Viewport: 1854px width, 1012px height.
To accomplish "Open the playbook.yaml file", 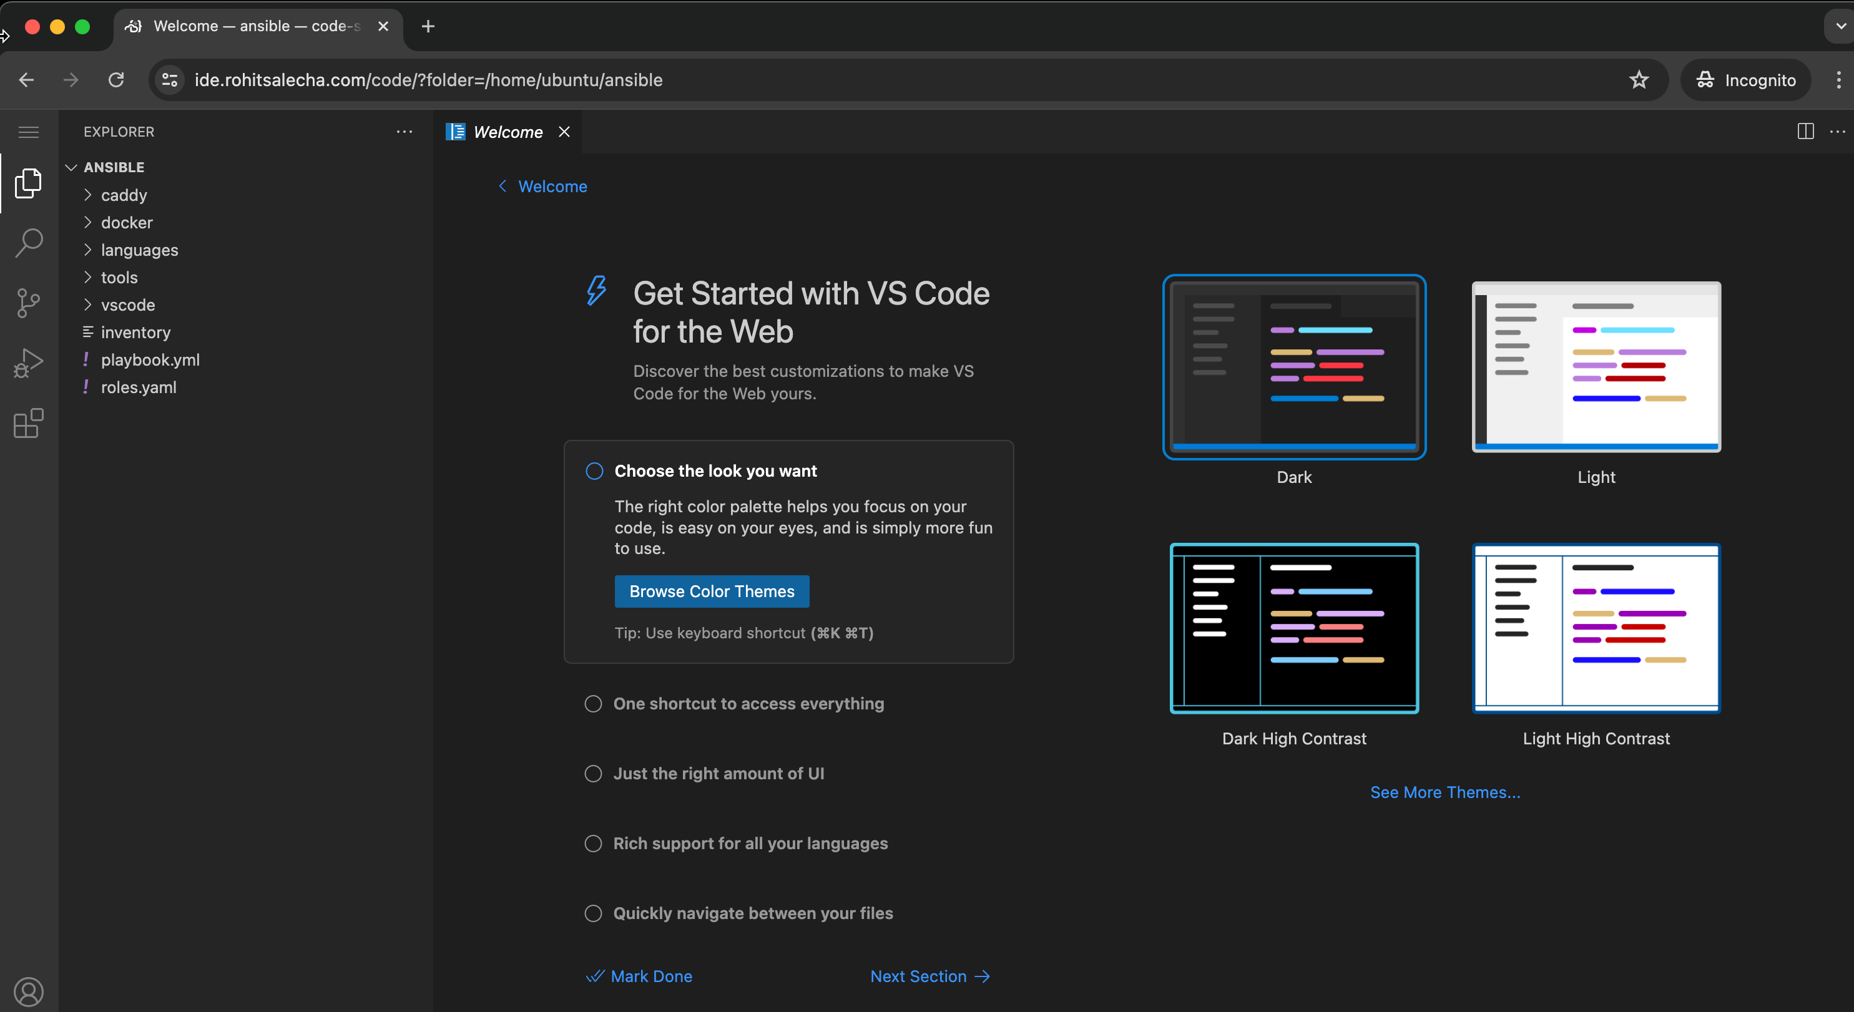I will (149, 359).
